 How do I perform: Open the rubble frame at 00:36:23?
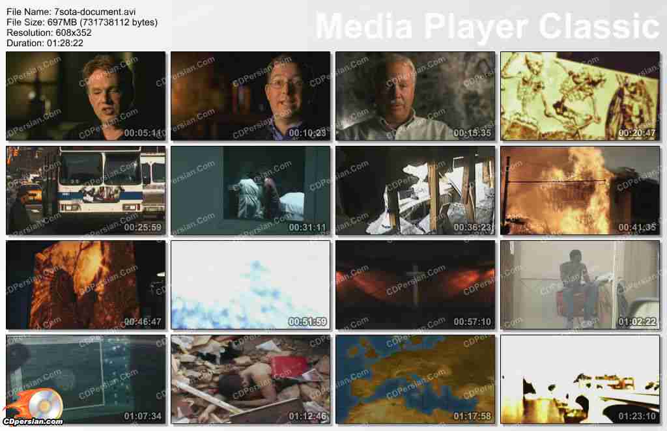415,191
